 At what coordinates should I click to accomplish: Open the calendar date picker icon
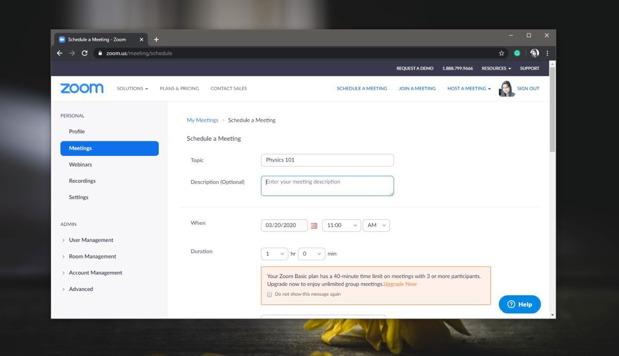point(314,225)
